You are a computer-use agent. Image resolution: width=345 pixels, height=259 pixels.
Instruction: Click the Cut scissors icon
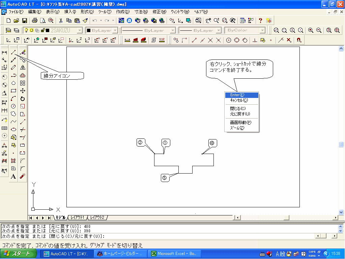point(61,21)
